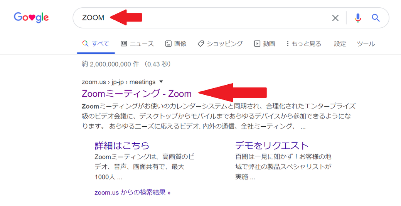Viewport: 401px width, 206px height.
Task: Click the Google logo
Action: (31, 17)
